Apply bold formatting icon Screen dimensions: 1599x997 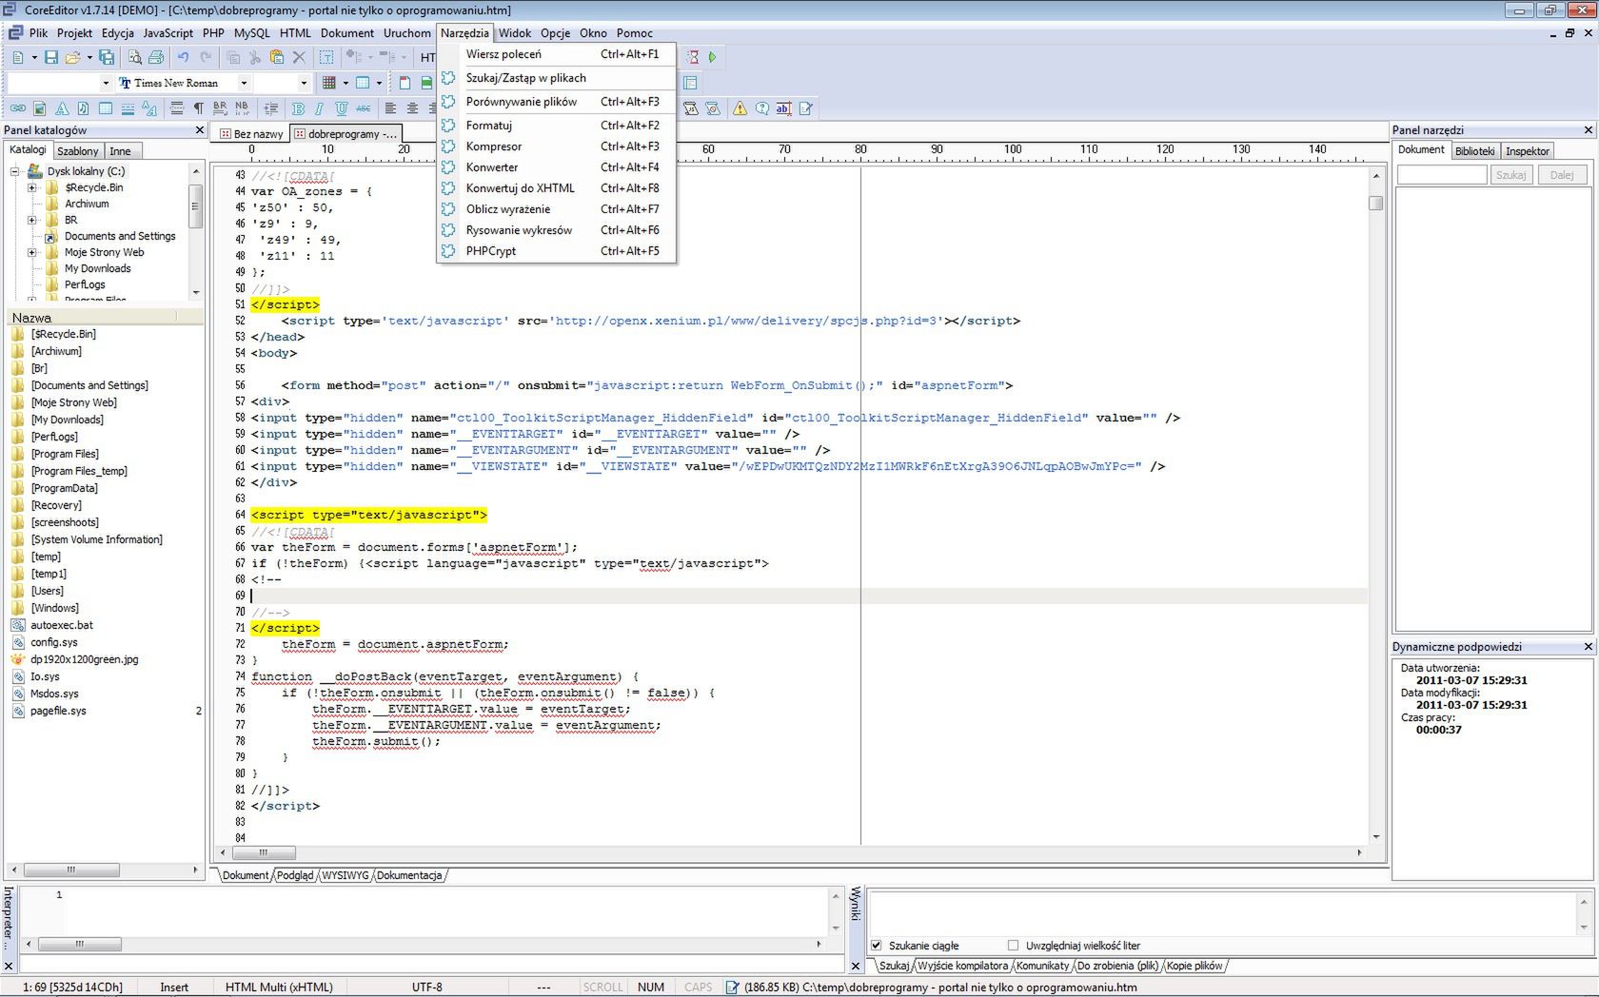298,108
